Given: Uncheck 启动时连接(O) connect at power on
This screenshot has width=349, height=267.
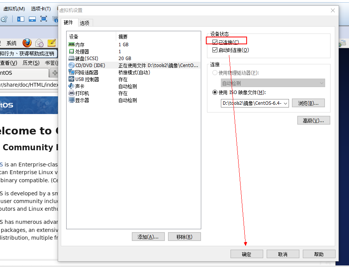Looking at the screenshot, I should (x=215, y=50).
